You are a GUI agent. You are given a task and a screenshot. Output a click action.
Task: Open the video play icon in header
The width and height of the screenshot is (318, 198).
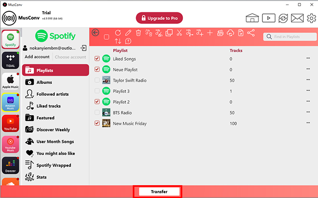point(269,18)
